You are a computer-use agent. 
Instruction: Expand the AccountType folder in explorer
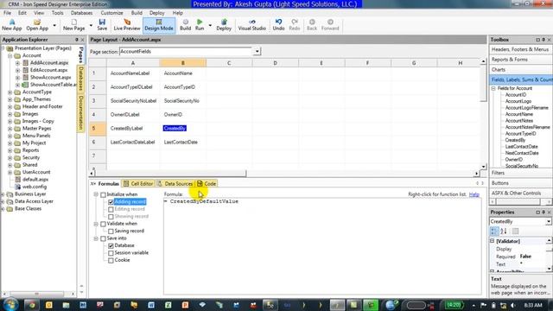point(10,92)
